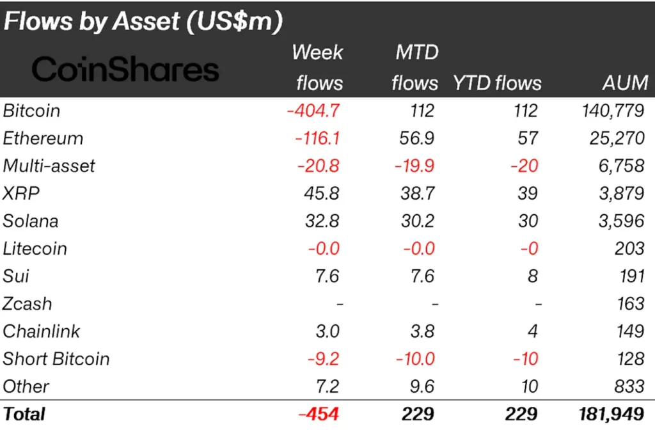Click the Total row label
Screen dimensions: 655x435
click(24, 414)
